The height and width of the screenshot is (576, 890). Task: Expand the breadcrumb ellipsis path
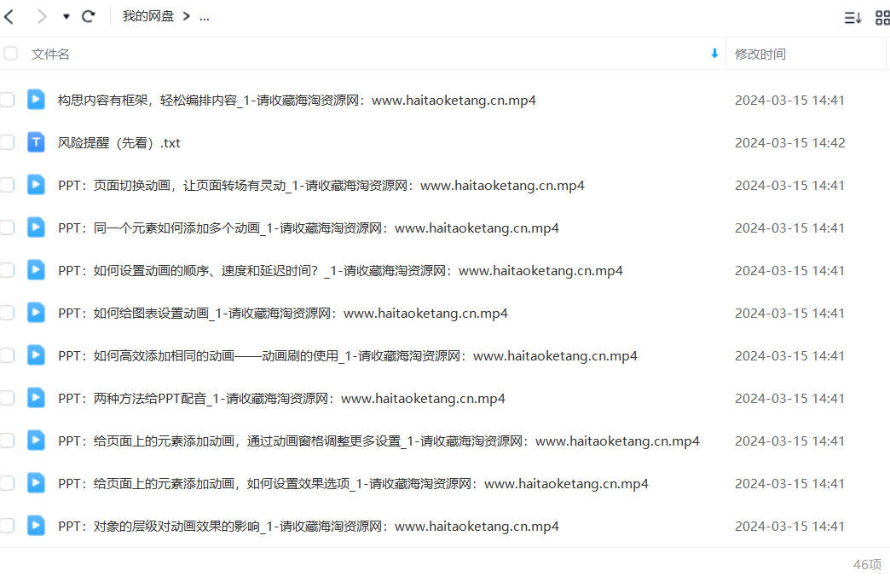tap(205, 17)
